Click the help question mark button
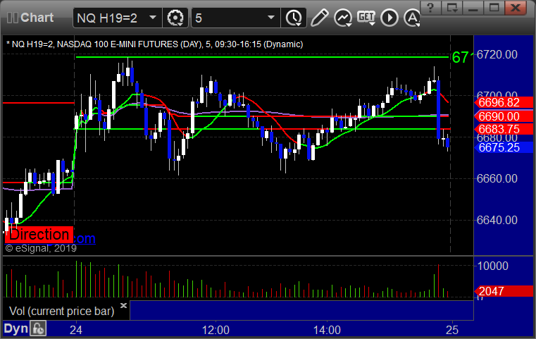 click(x=430, y=8)
